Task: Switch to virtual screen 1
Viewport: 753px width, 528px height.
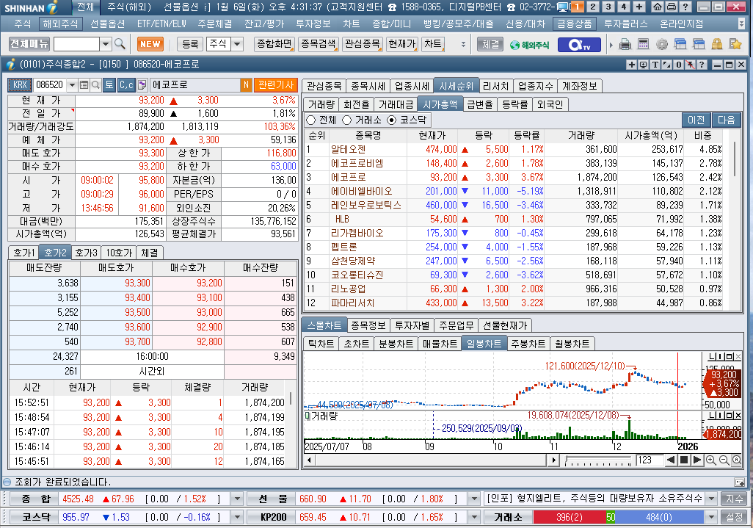Action: coord(578,7)
